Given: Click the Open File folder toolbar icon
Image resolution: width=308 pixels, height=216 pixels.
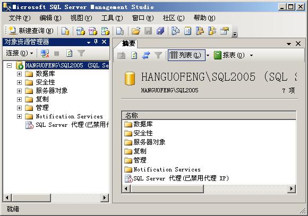Looking at the screenshot, I should (x=136, y=31).
